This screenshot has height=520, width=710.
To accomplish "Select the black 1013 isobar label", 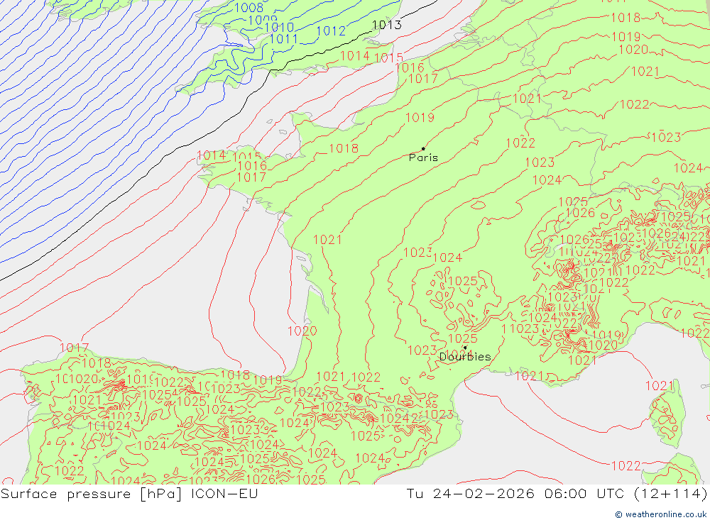I will (x=386, y=25).
